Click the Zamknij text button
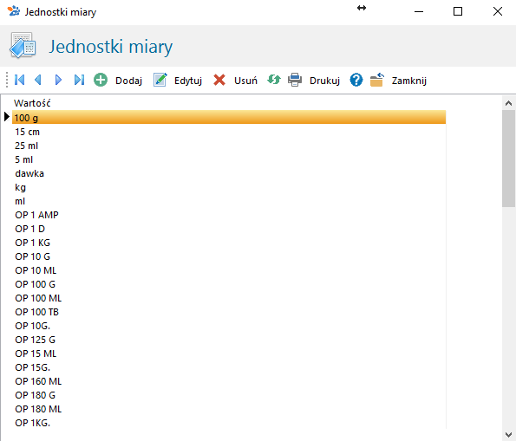The height and width of the screenshot is (441, 516). point(409,81)
